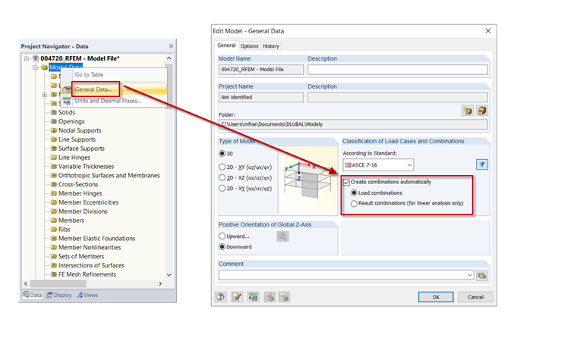This screenshot has height=344, width=577.
Task: Confirm the dialog with OK
Action: pos(436,297)
